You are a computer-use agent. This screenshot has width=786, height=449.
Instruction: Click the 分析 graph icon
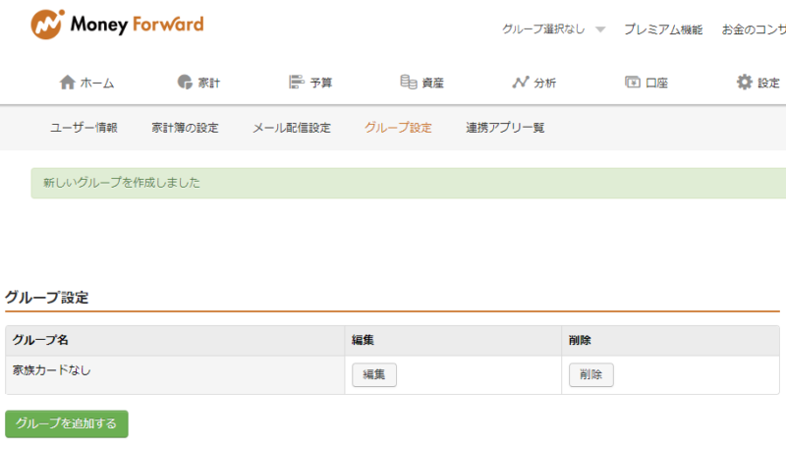click(520, 83)
